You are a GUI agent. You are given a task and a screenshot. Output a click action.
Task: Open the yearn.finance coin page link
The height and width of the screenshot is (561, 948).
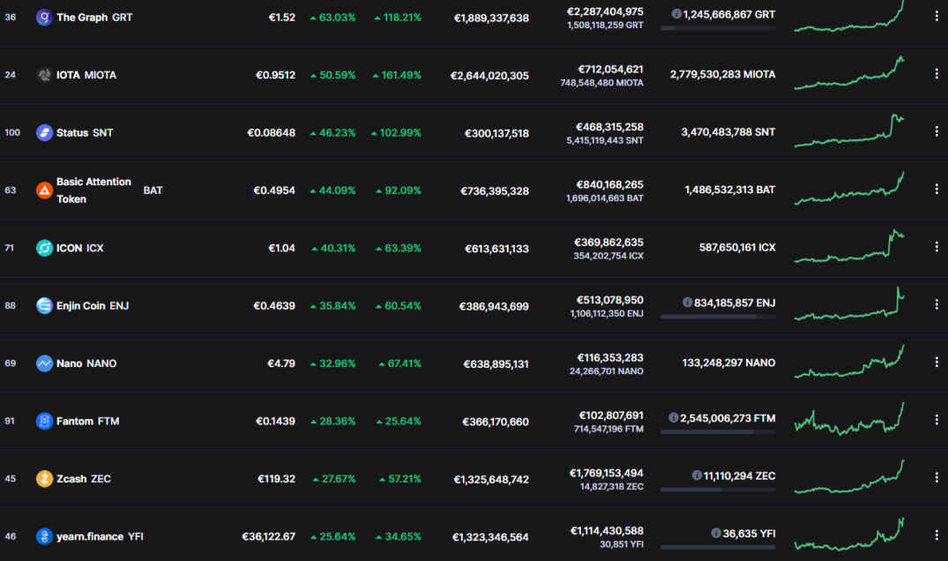point(100,536)
